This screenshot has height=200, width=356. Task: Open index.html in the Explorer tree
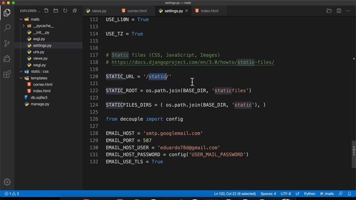tap(42, 91)
